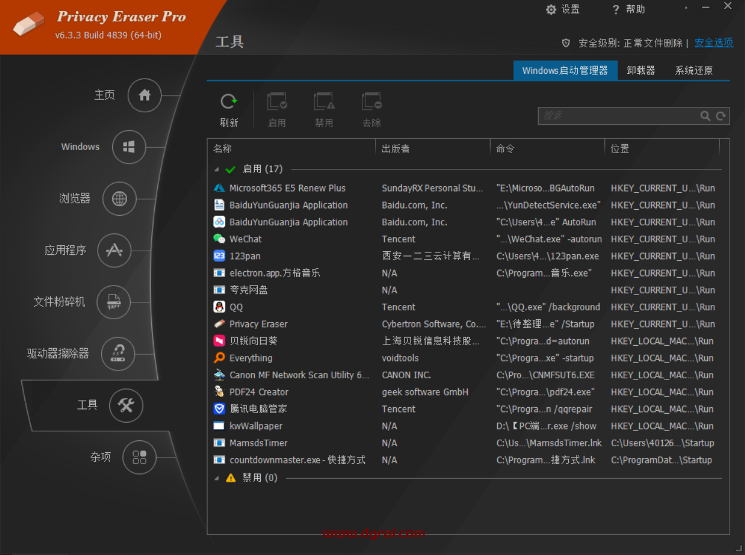The width and height of the screenshot is (745, 555).
Task: Click the Microsoft365 E5 Renew Plus icon
Action: click(x=219, y=188)
